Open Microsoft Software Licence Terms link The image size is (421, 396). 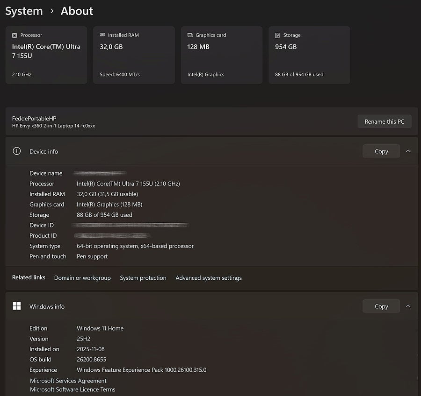point(73,389)
